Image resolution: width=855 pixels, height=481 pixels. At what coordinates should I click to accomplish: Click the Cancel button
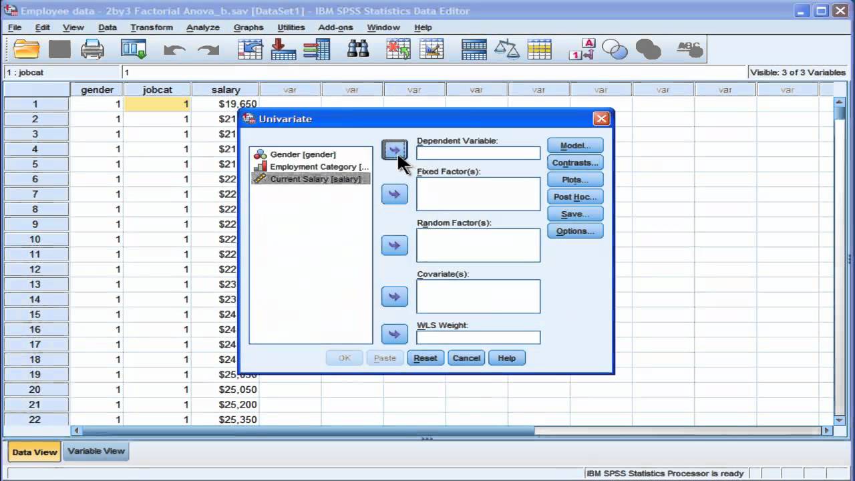pyautogui.click(x=466, y=358)
